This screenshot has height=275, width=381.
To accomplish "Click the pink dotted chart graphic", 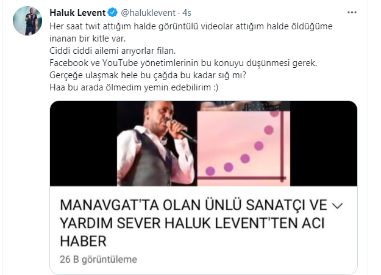I will point(243,147).
